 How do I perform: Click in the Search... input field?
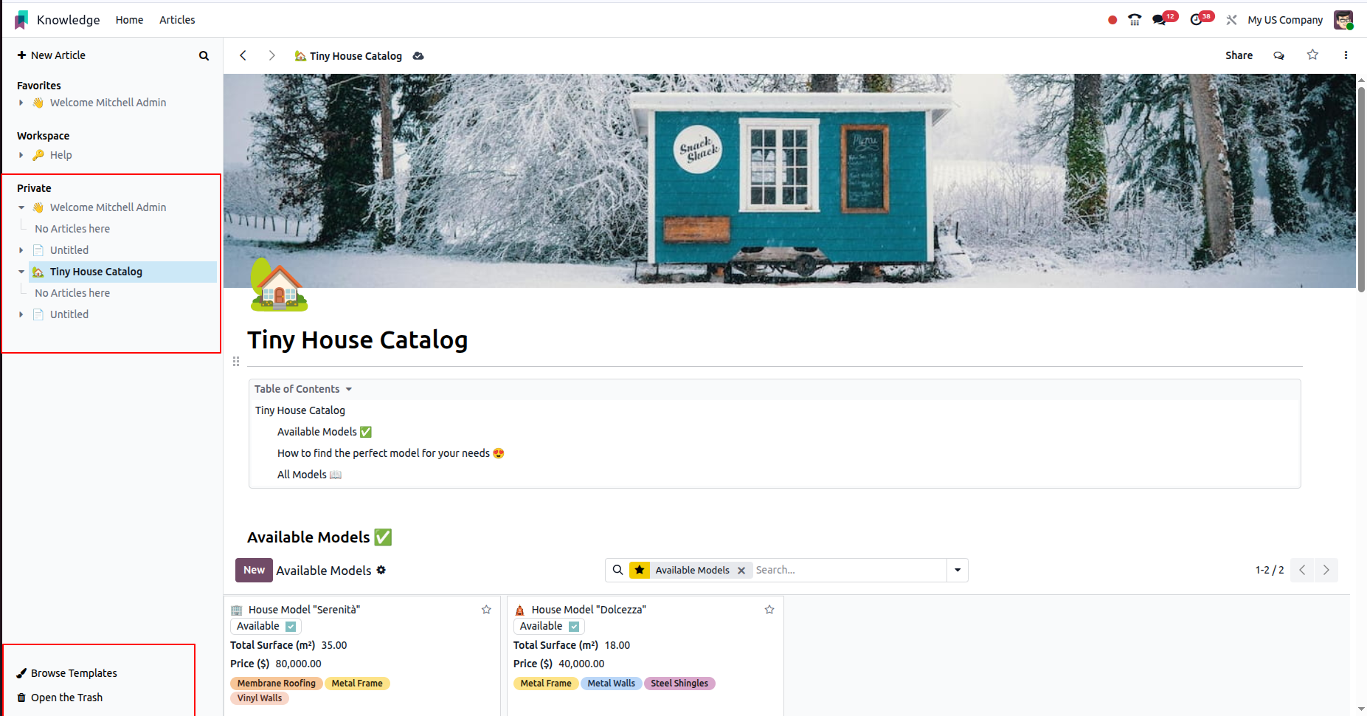click(x=848, y=570)
